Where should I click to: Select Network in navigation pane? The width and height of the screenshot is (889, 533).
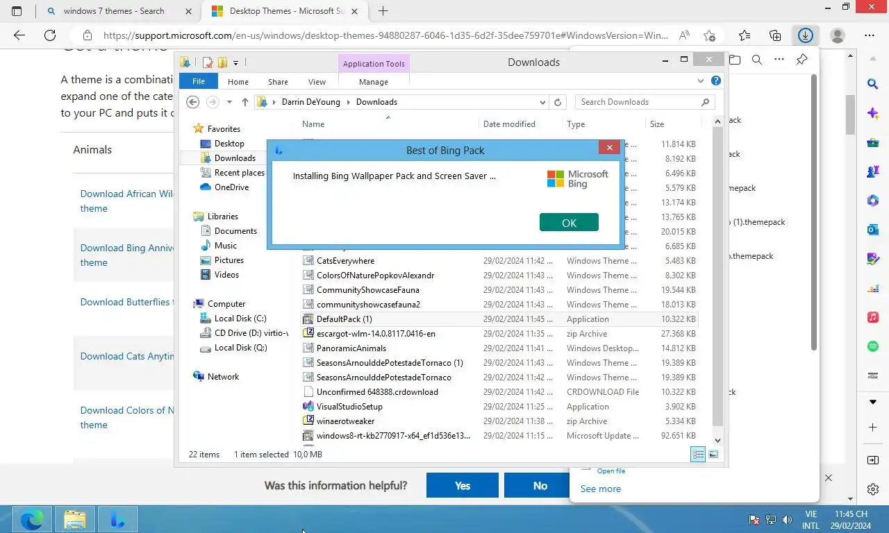click(223, 377)
